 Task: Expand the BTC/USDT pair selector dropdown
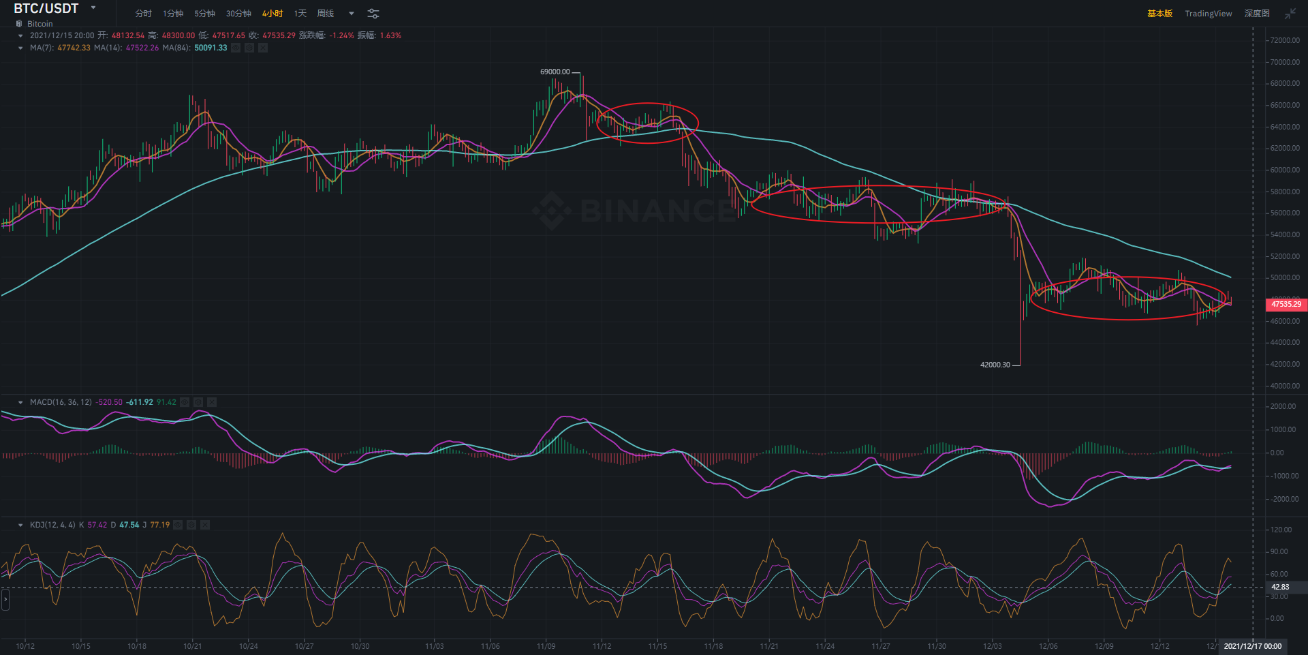point(93,8)
